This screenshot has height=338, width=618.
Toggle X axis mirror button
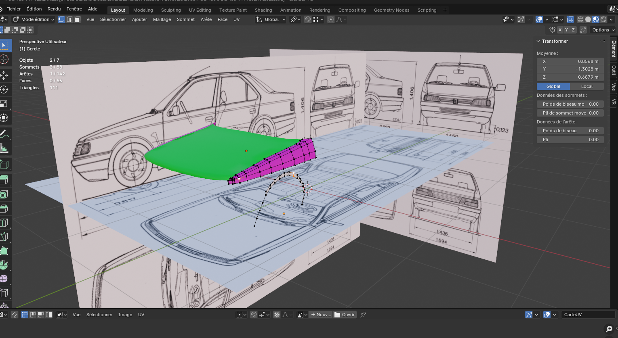tap(560, 30)
